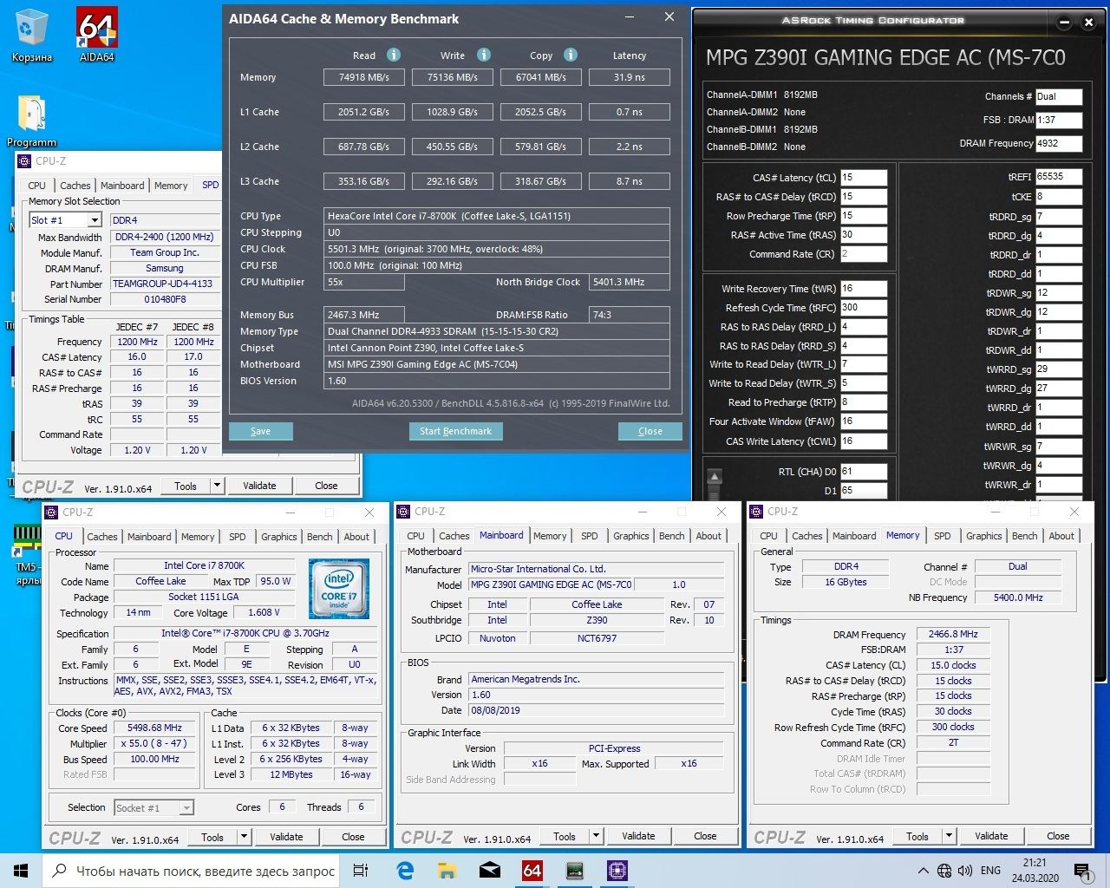Click the part number TEAMGROUP-UD4-4133
This screenshot has width=1110, height=888.
click(x=163, y=284)
